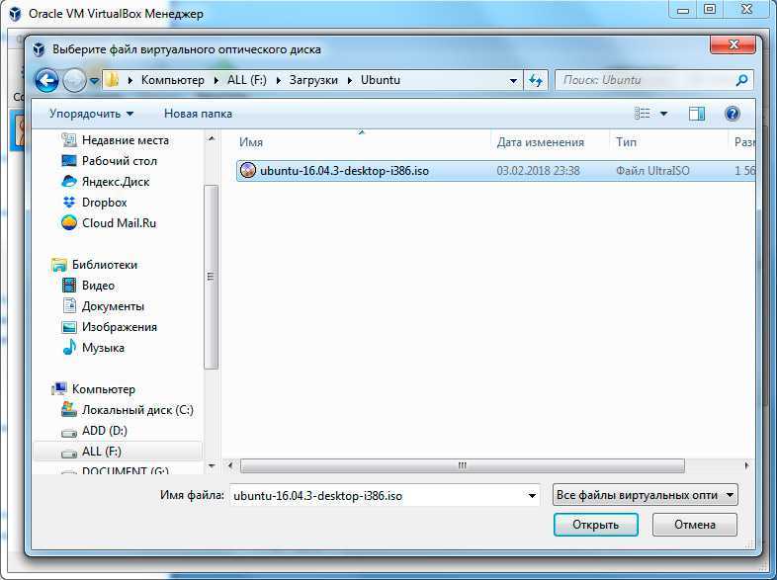The height and width of the screenshot is (580, 777).
Task: Click the Cloud Mail.Ru icon
Action: (69, 223)
